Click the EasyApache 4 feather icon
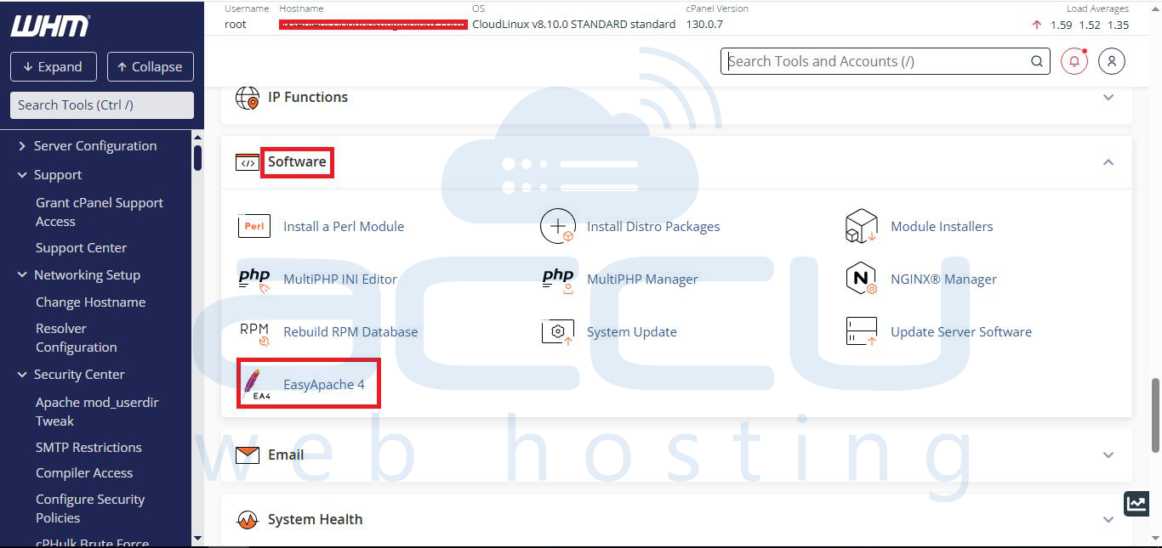 point(254,384)
